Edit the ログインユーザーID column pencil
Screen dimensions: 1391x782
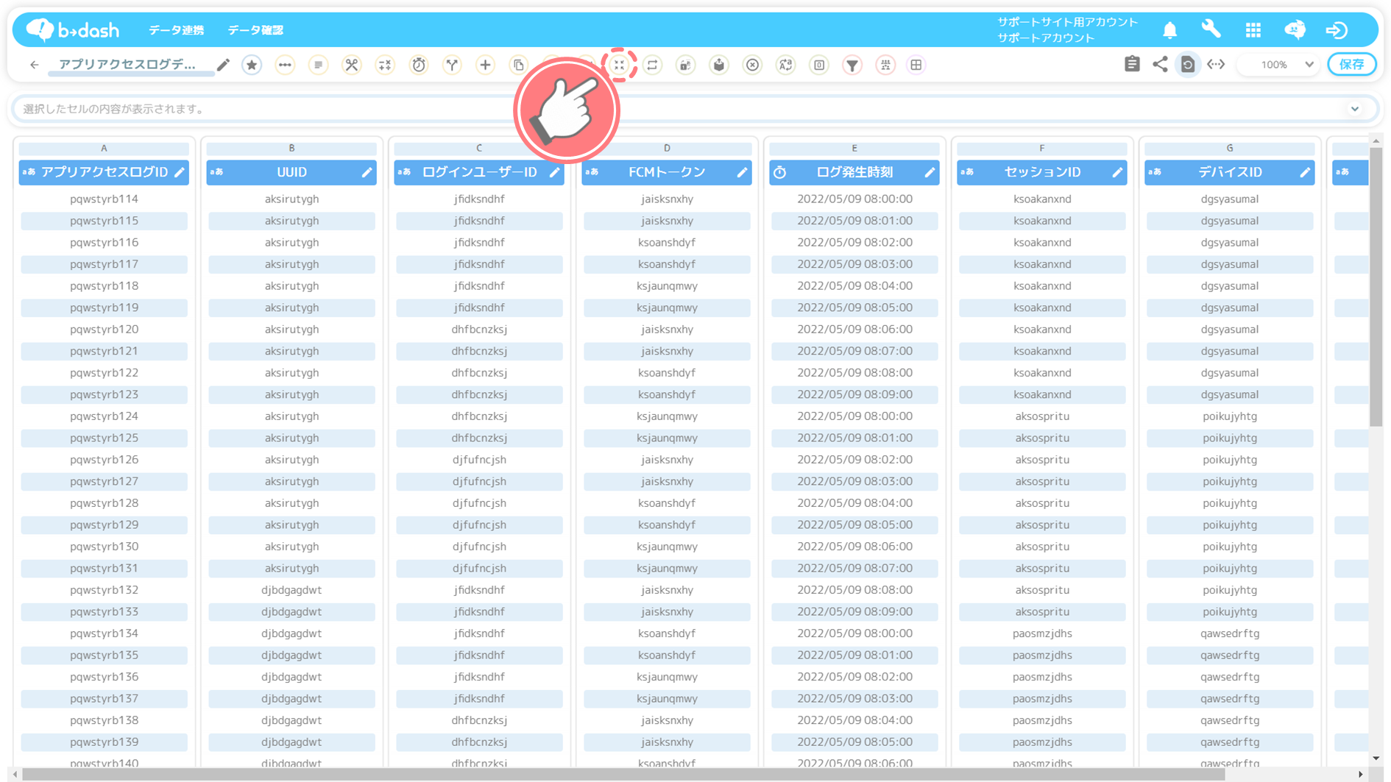coord(555,172)
